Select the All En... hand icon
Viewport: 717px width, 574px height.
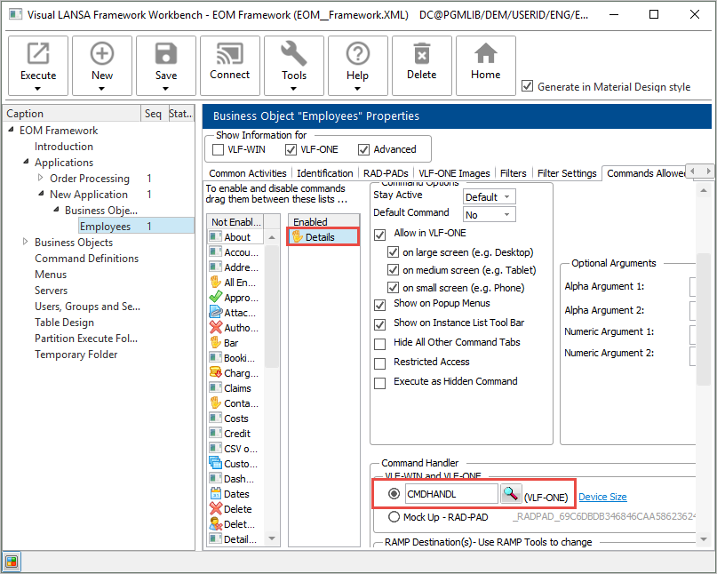tap(215, 283)
